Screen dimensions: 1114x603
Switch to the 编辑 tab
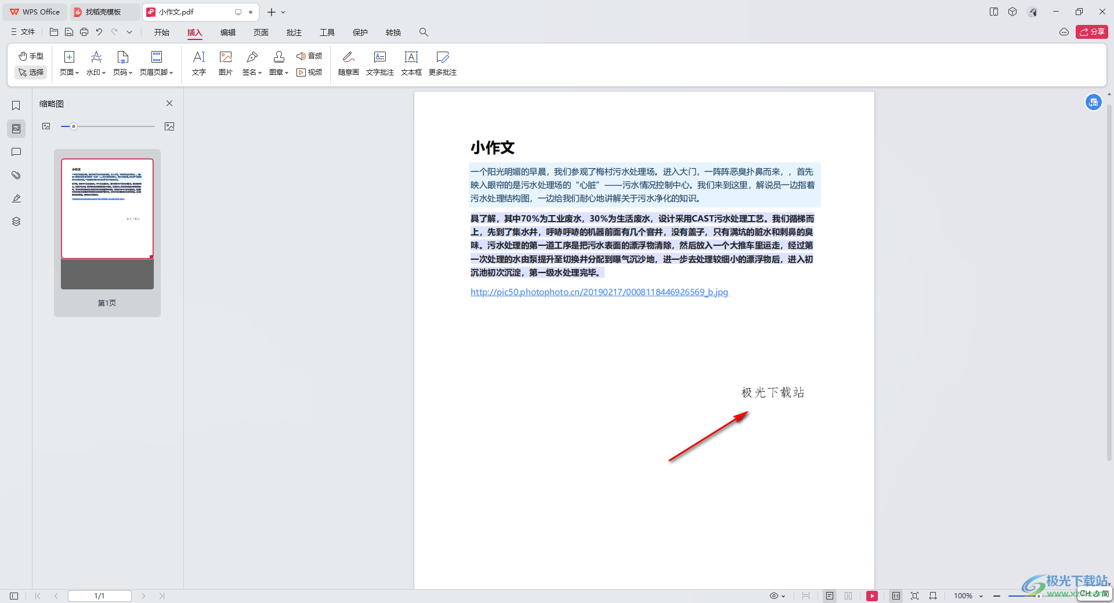point(228,32)
